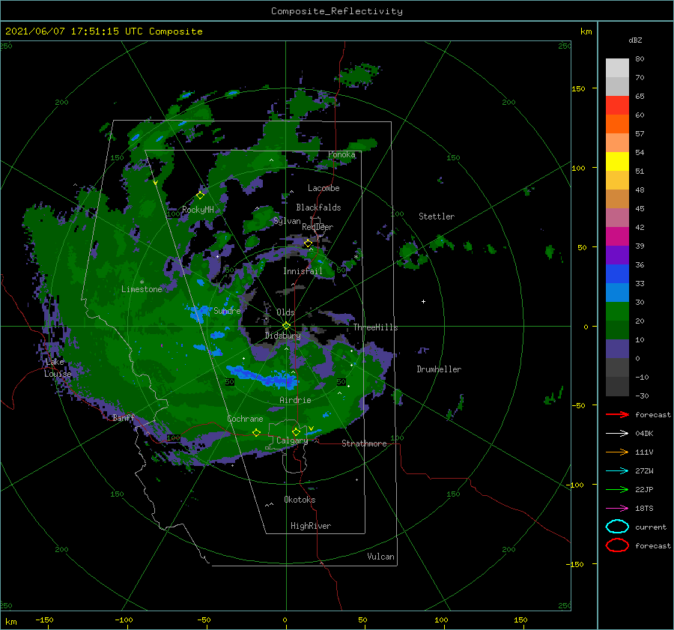674x630 pixels.
Task: Click the cyan 27ZW arrow in legend
Action: [x=618, y=471]
